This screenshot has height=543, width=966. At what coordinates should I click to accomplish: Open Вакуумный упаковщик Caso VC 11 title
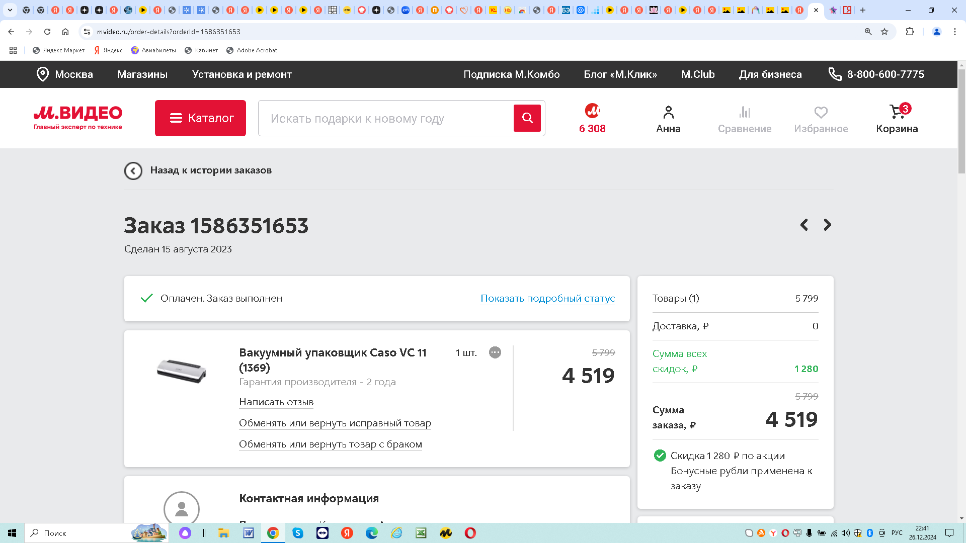click(x=333, y=360)
